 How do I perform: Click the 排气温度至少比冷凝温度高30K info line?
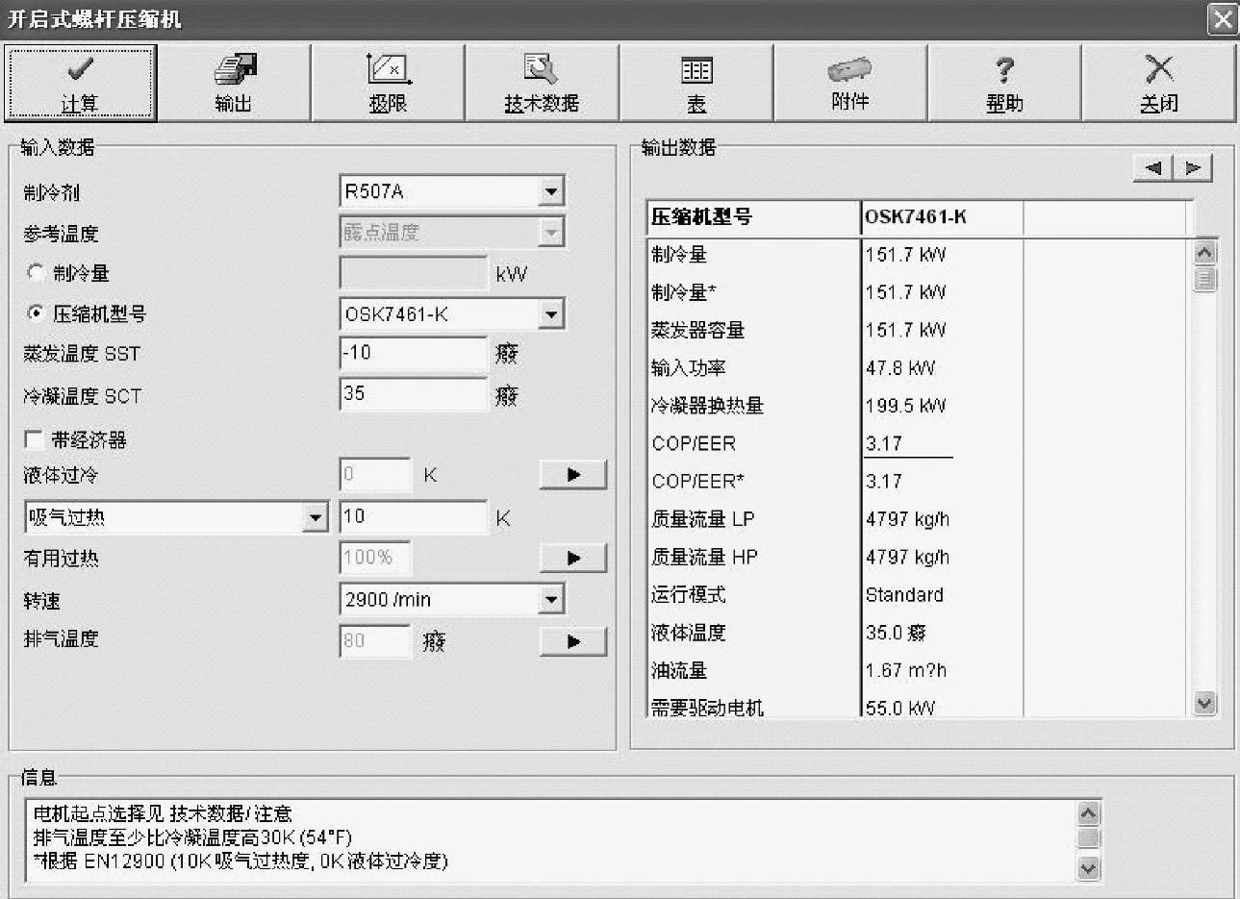coord(192,837)
